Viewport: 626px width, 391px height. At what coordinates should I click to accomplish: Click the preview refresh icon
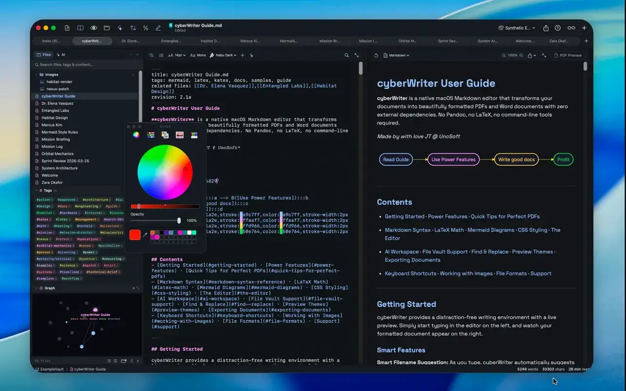point(376,55)
